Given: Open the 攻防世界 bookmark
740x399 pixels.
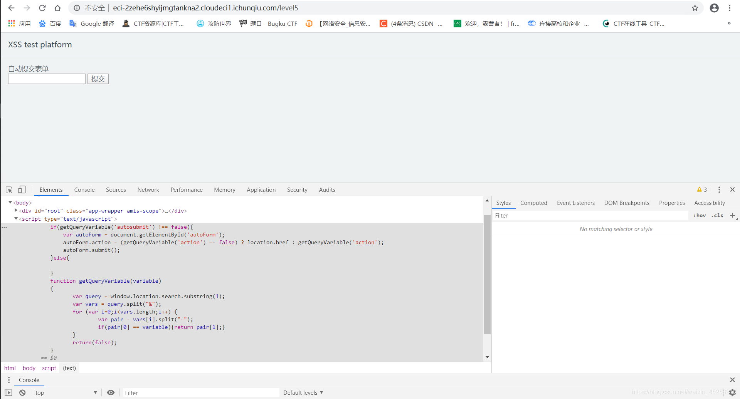Looking at the screenshot, I should [214, 23].
